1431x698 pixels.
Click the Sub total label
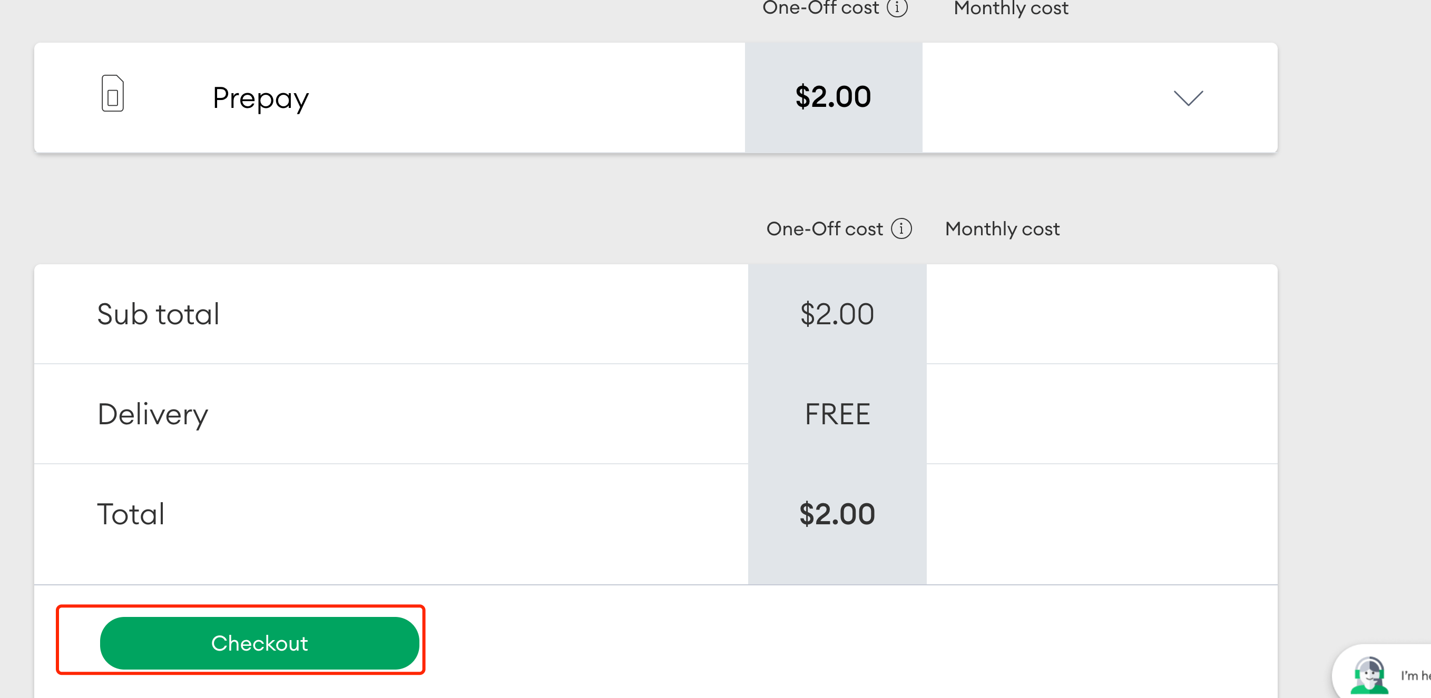coord(158,314)
